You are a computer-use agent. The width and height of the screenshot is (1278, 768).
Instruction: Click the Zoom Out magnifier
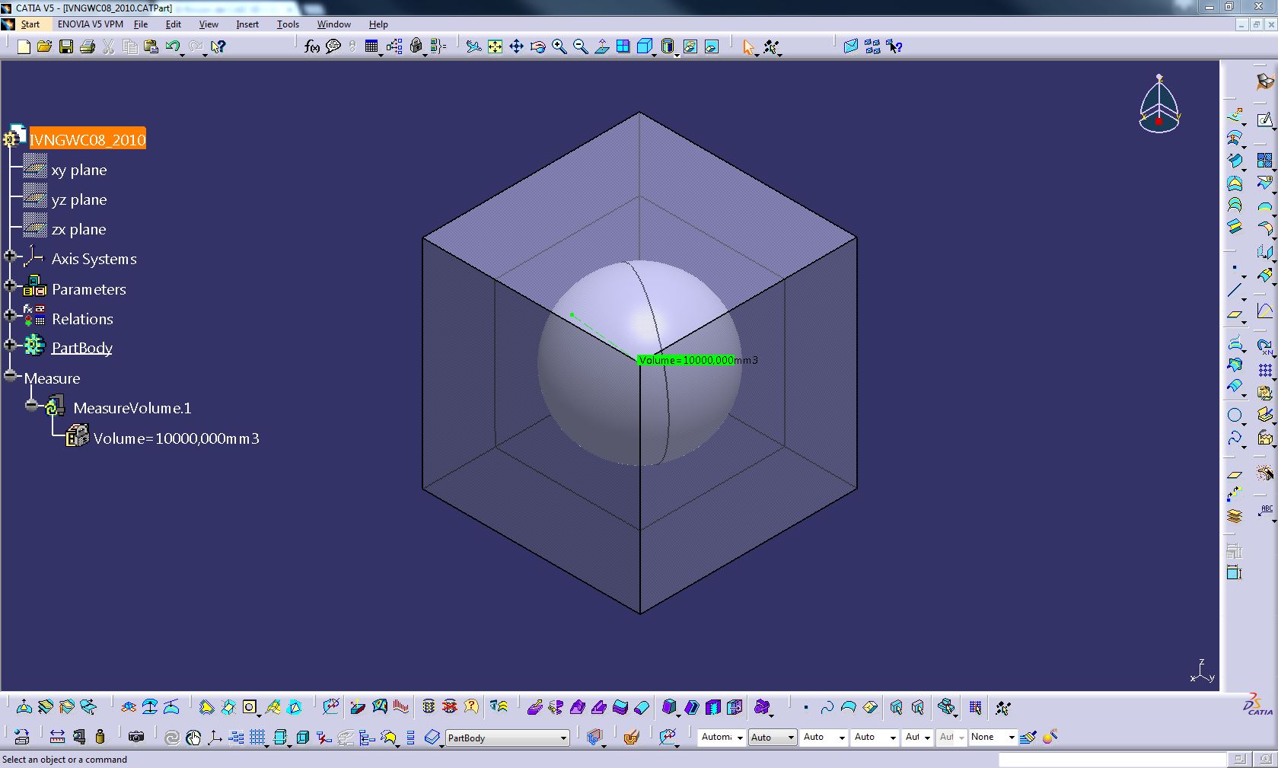click(581, 46)
